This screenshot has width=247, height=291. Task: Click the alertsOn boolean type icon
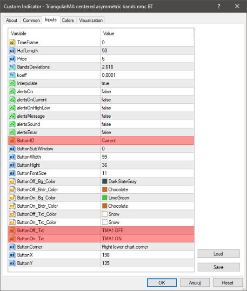tap(12, 92)
